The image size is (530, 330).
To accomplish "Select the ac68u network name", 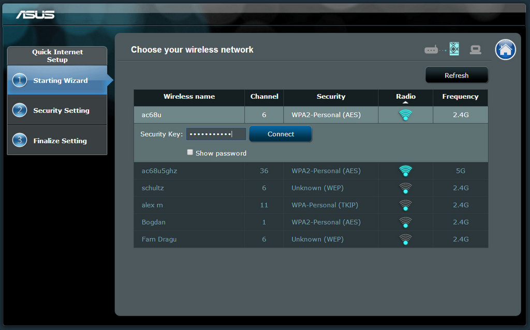I will (152, 115).
